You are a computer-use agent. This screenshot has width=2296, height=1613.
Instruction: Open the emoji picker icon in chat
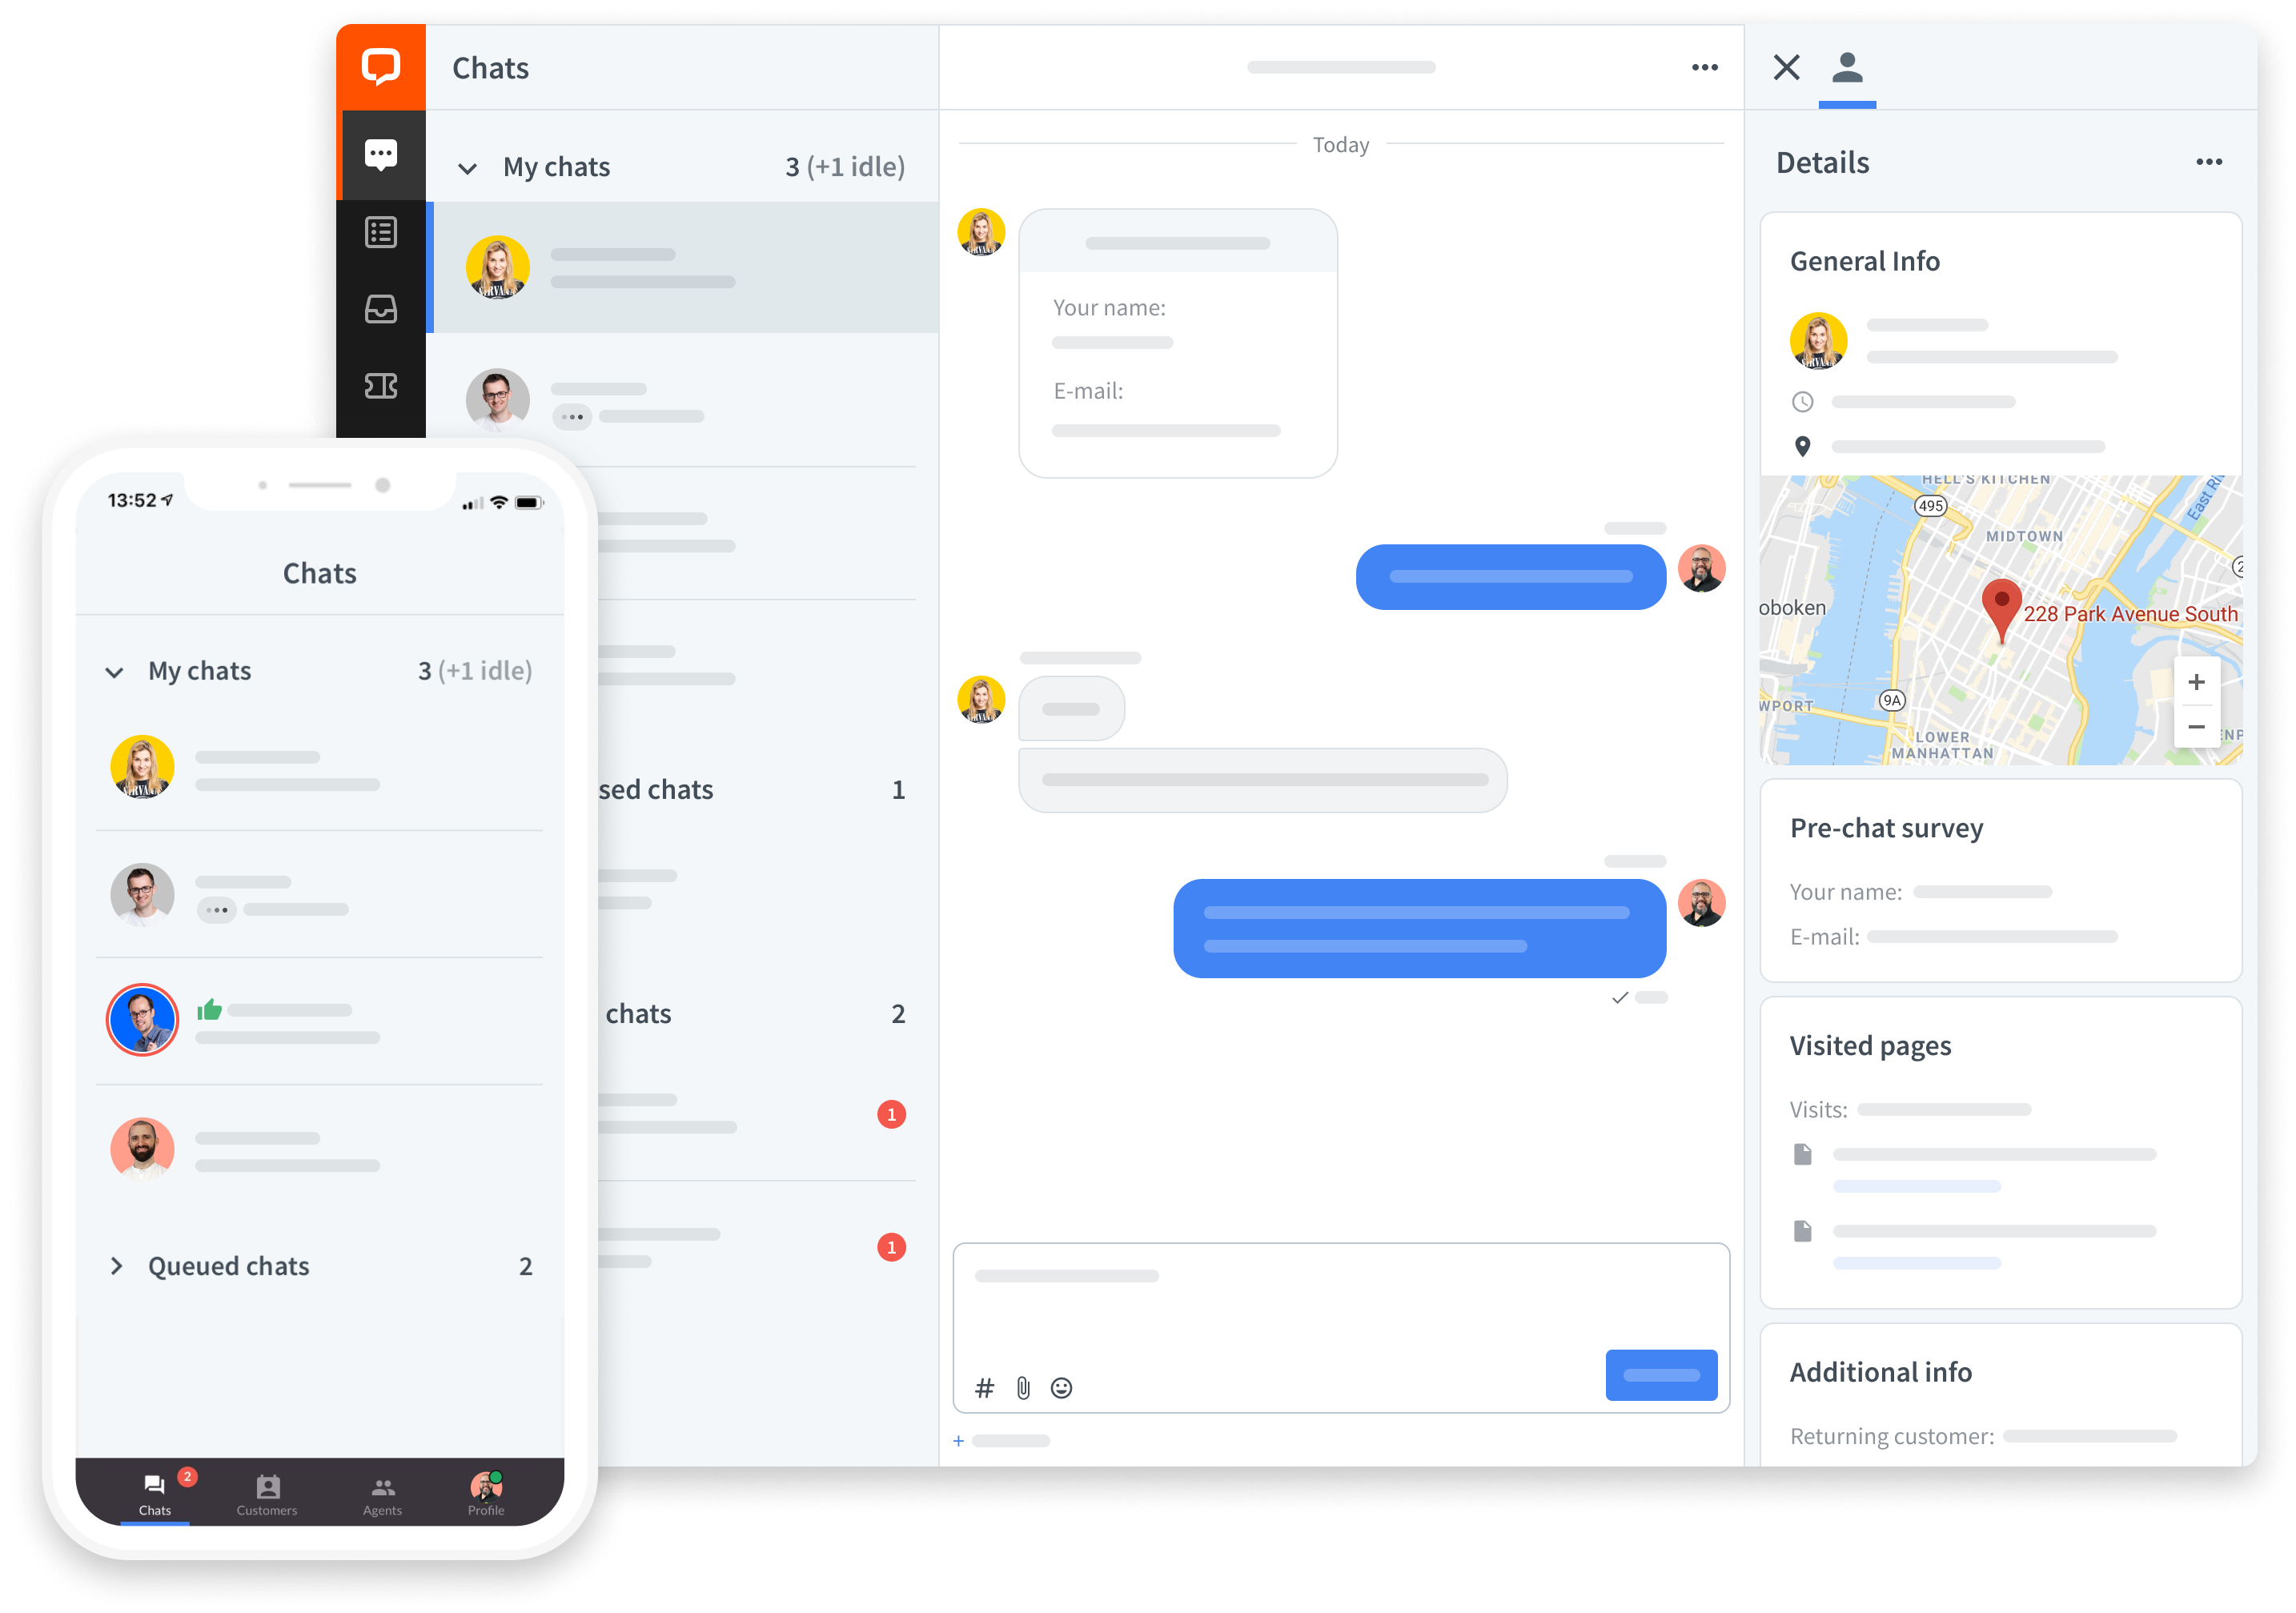click(1063, 1388)
